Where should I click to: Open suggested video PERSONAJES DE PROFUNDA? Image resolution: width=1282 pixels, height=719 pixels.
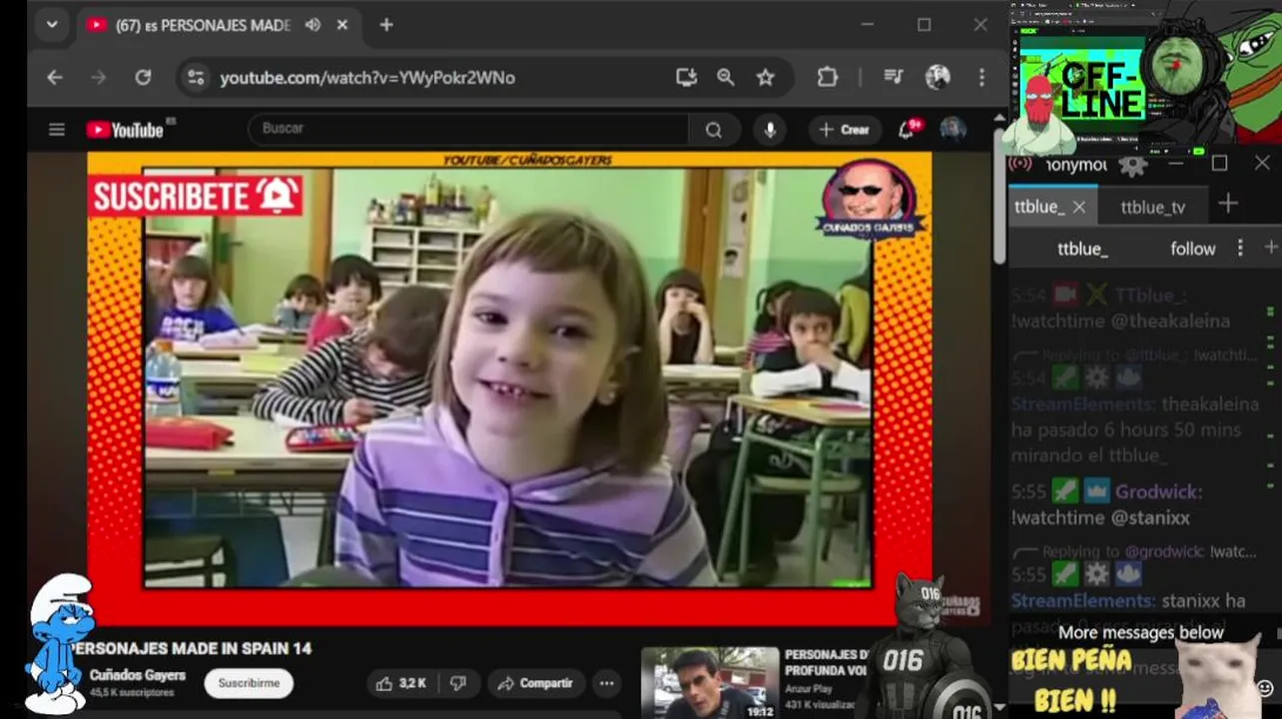pyautogui.click(x=826, y=662)
